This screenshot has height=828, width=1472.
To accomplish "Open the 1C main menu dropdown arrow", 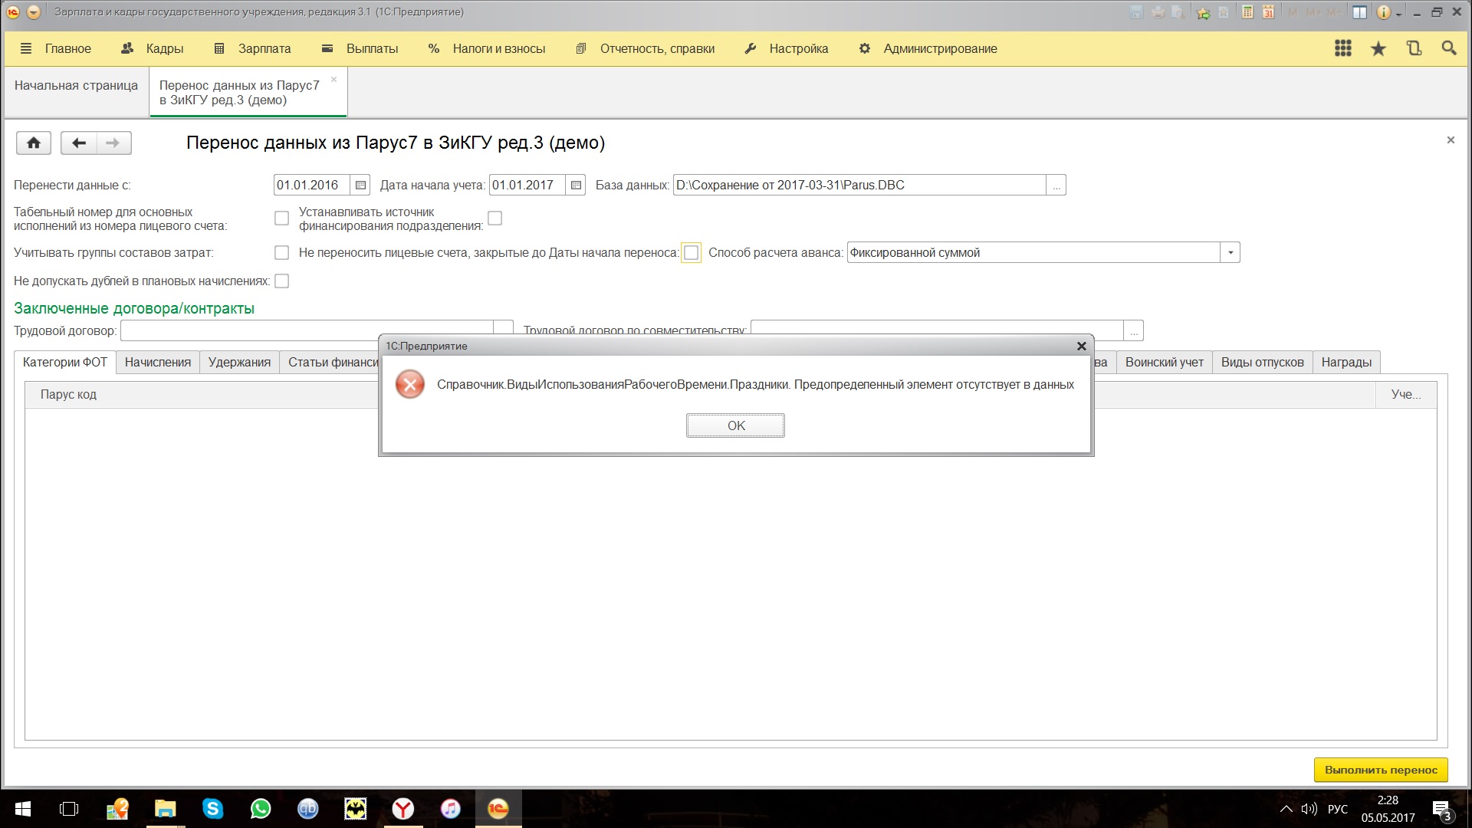I will (33, 12).
